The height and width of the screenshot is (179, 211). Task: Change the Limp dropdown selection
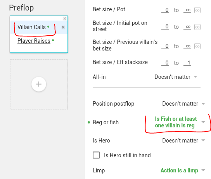[x=183, y=170]
